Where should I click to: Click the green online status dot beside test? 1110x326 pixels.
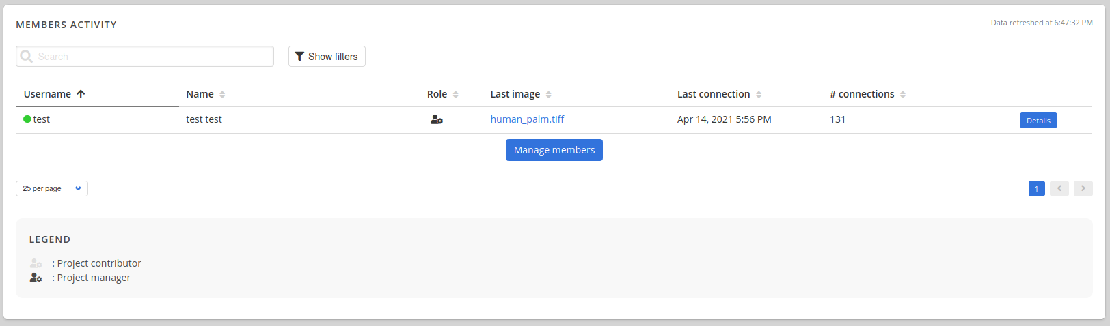[27, 119]
